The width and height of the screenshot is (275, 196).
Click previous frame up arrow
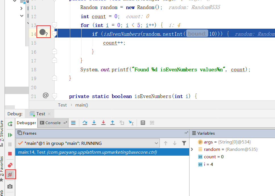[x=165, y=143]
